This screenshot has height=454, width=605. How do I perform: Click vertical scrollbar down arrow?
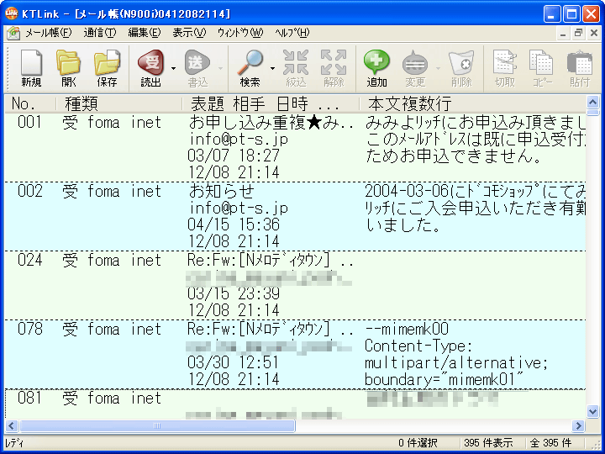[592, 411]
